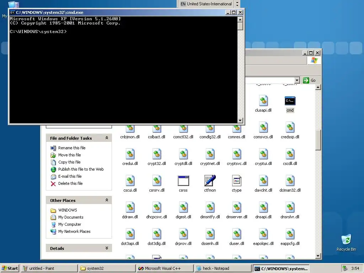The height and width of the screenshot is (273, 364).
Task: Select the cryptnet.dll file icon
Action: pyautogui.click(x=210, y=154)
